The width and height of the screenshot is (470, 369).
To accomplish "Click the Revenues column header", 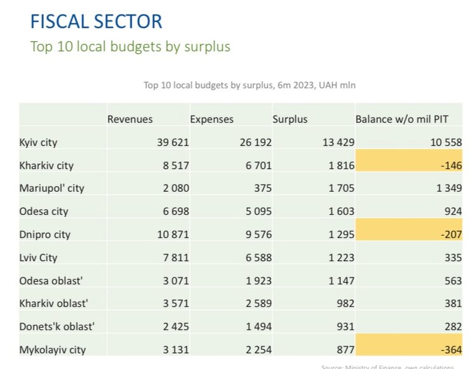I will click(x=130, y=119).
